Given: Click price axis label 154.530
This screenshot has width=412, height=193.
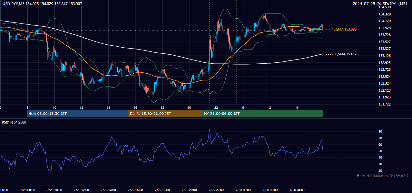Looking at the screenshot, I should click(385, 7).
